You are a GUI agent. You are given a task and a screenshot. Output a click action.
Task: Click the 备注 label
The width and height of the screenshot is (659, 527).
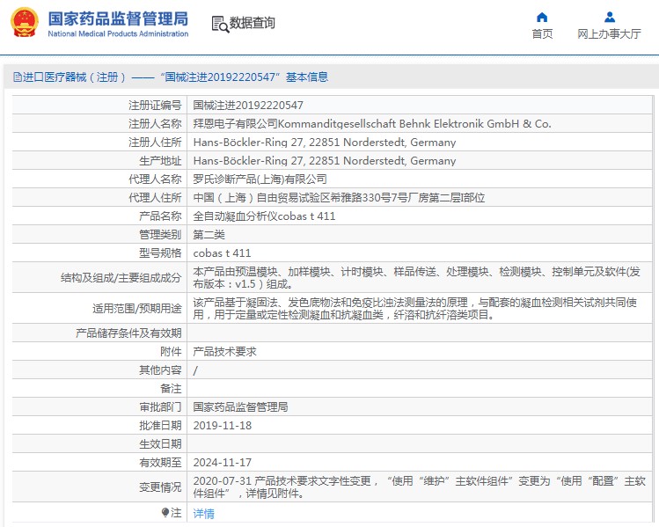171,388
